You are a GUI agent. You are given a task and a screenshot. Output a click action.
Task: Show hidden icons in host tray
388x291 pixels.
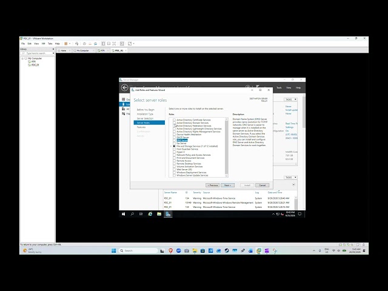click(314, 250)
